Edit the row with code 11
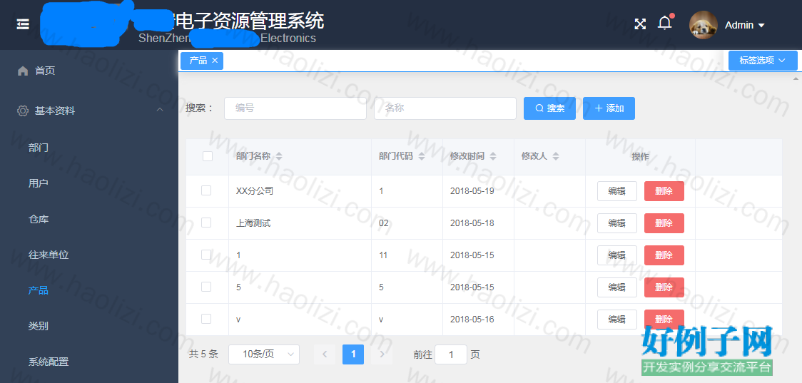Image resolution: width=802 pixels, height=383 pixels. pos(617,255)
